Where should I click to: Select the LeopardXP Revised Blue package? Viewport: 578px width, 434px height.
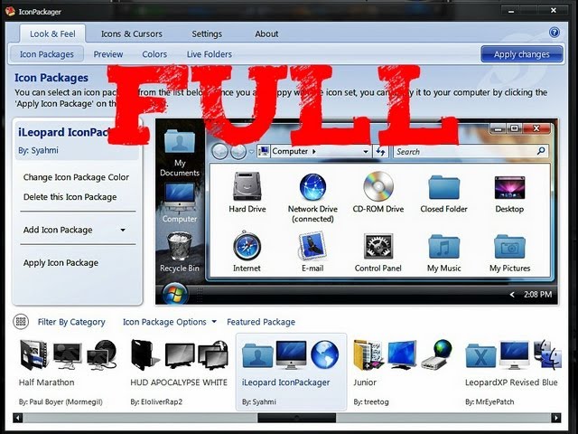tap(513, 373)
